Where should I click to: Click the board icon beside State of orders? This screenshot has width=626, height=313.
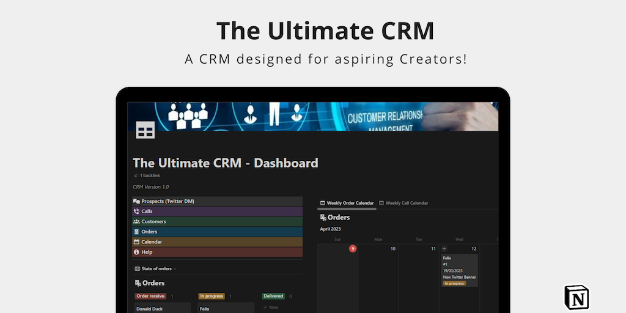point(138,269)
